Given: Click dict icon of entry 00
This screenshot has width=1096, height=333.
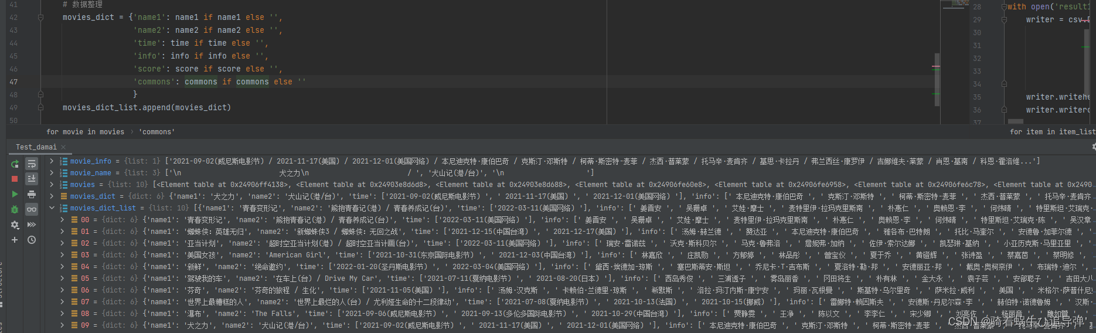Looking at the screenshot, I should (74, 220).
